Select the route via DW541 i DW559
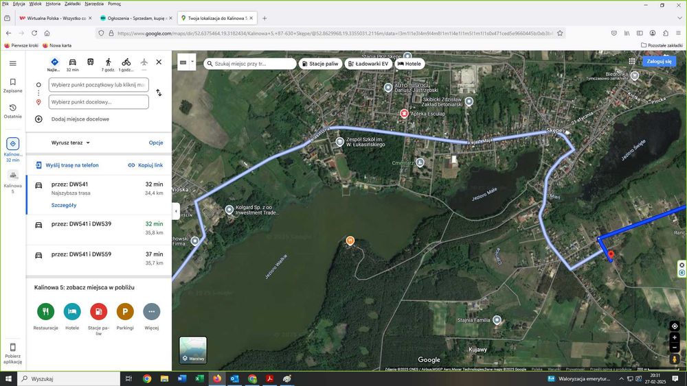The image size is (687, 386). (99, 258)
